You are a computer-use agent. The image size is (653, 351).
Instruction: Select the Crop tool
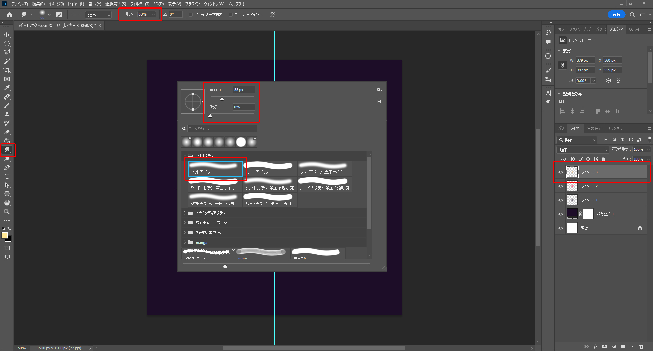(x=7, y=70)
